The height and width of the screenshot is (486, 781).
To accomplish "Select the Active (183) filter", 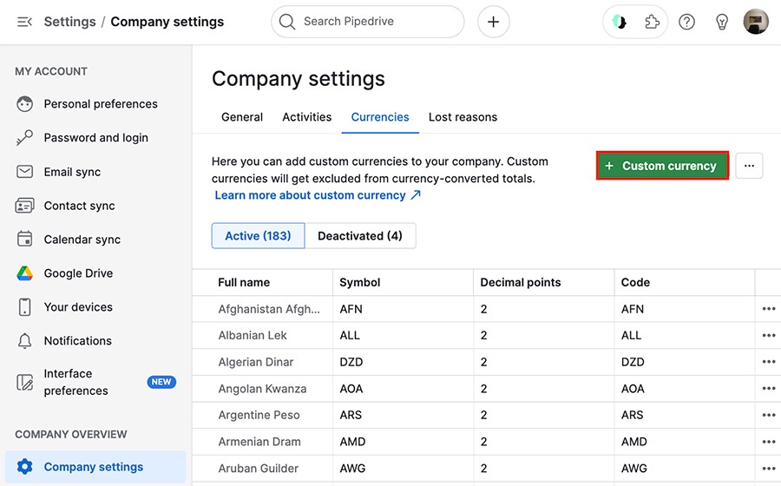I will (258, 236).
